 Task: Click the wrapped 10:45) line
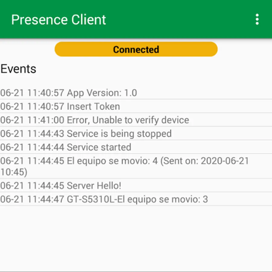click(x=14, y=172)
